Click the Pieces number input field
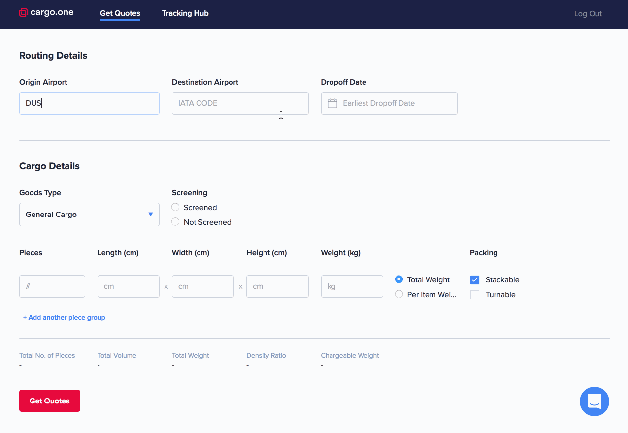628x433 pixels. [x=52, y=286]
